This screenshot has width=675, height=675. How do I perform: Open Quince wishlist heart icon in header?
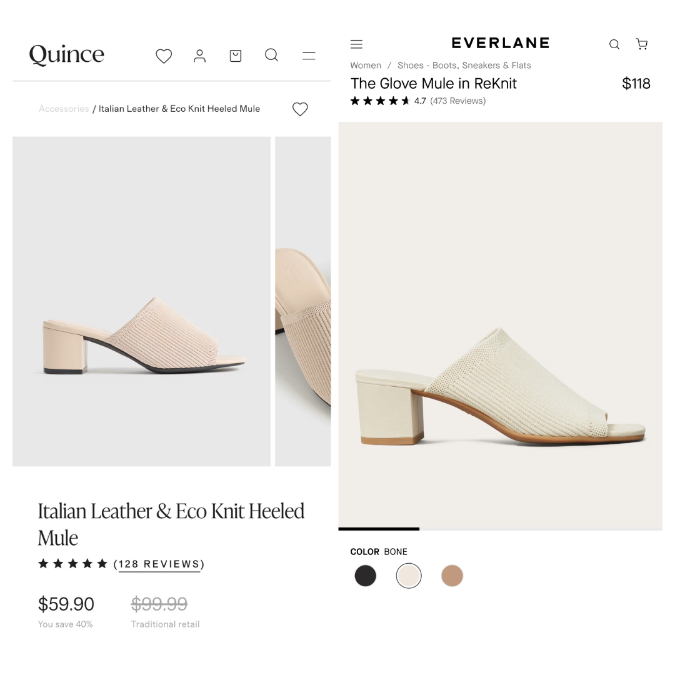164,56
